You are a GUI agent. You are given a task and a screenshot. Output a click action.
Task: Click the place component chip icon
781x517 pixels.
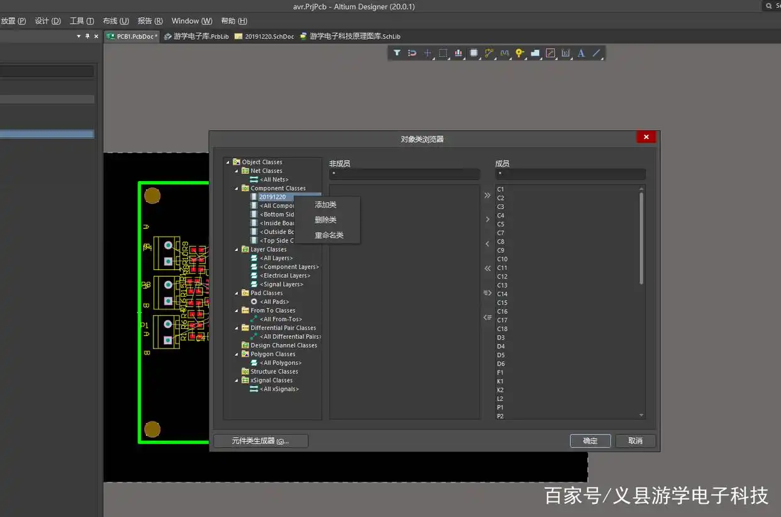point(474,53)
